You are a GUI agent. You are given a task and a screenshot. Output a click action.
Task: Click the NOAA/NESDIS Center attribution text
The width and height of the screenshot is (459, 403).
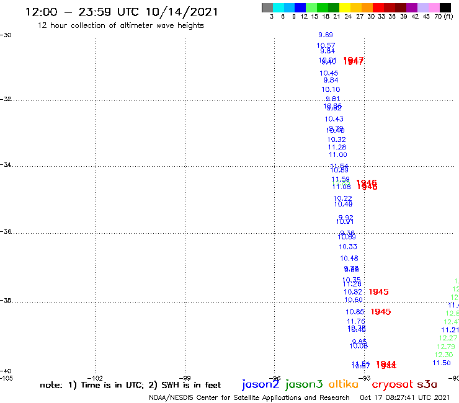coord(249,398)
